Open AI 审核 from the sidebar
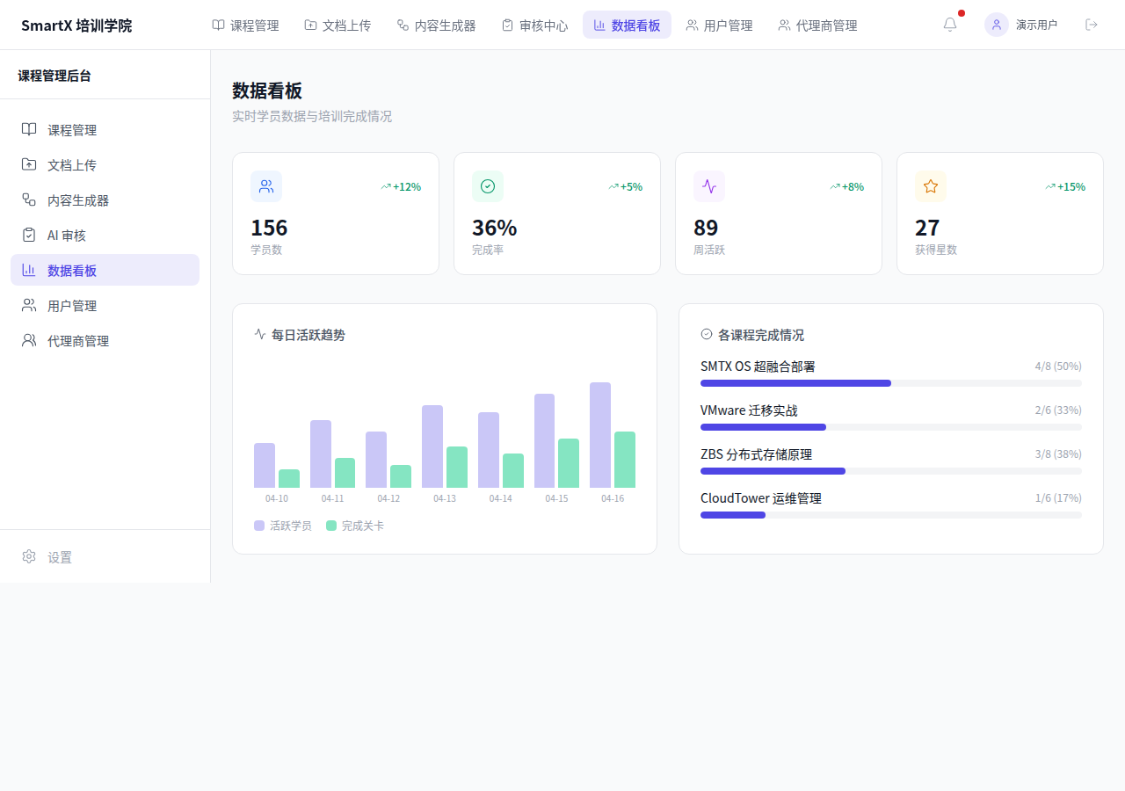The height and width of the screenshot is (791, 1125). pyautogui.click(x=67, y=236)
